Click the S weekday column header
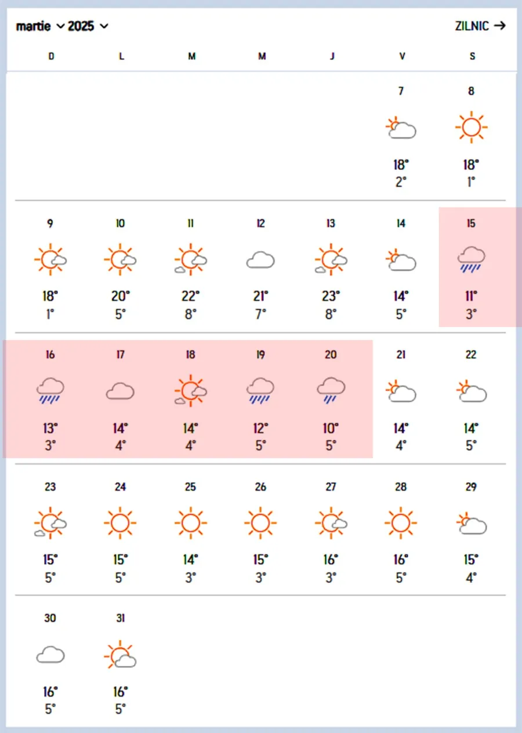Screen dimensions: 522x733 (x=472, y=56)
